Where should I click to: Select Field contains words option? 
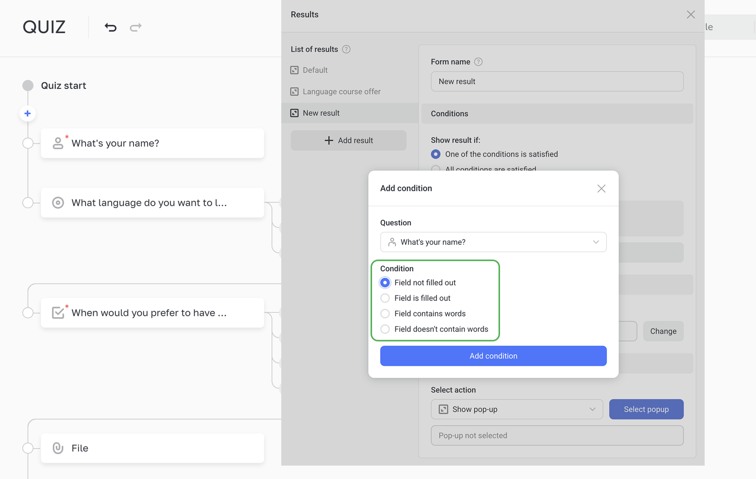pyautogui.click(x=385, y=314)
